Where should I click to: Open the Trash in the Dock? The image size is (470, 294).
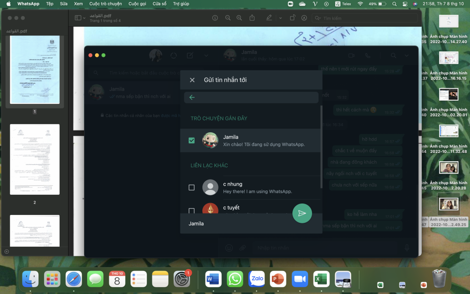click(439, 278)
